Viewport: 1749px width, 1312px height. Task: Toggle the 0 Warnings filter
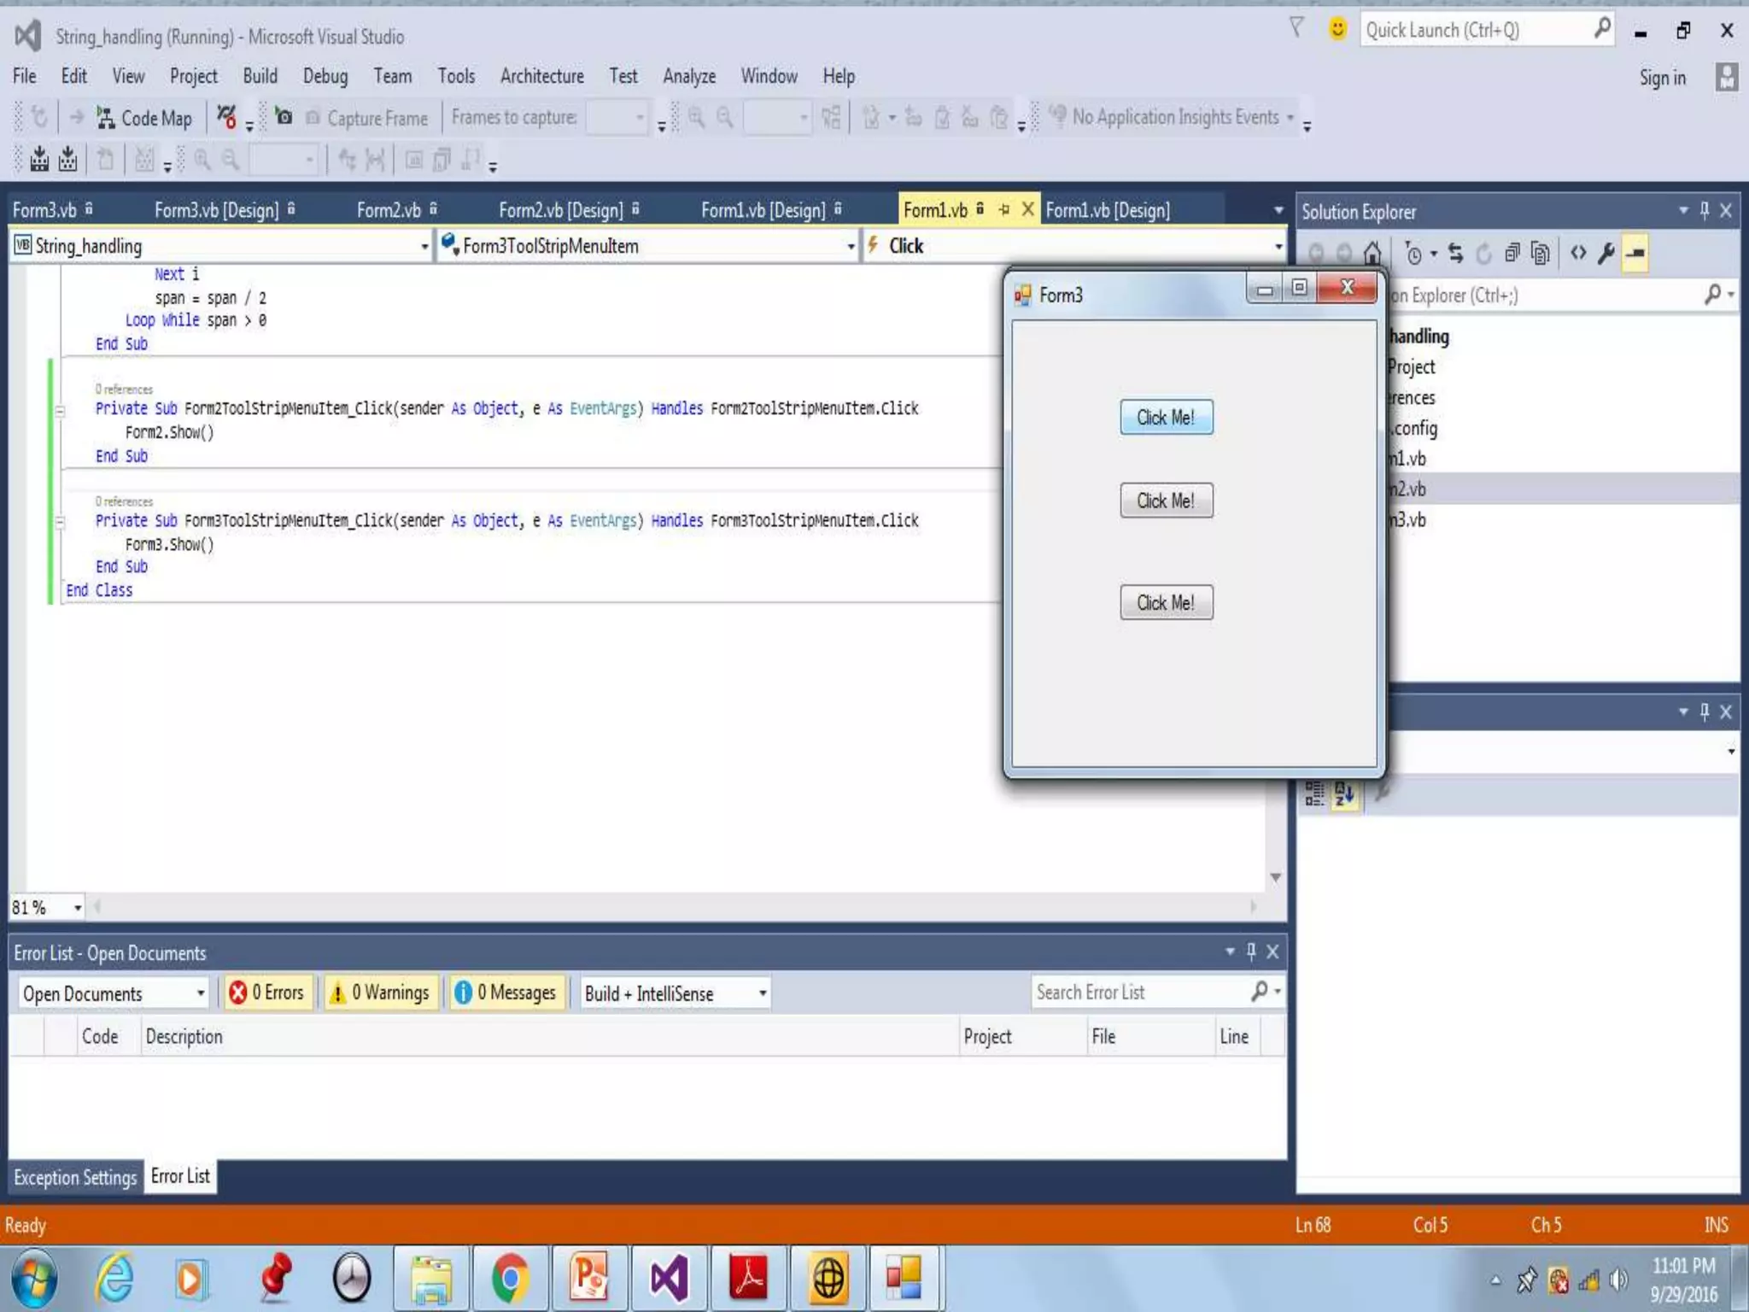pyautogui.click(x=381, y=993)
